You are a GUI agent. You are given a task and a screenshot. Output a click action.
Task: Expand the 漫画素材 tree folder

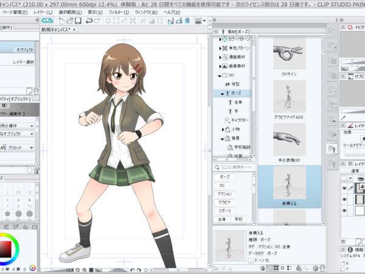pyautogui.click(x=220, y=57)
